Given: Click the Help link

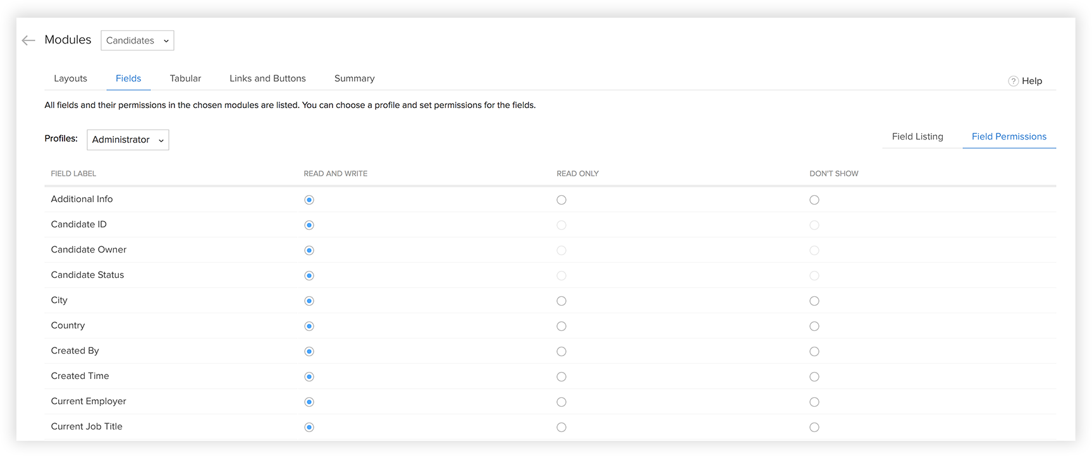Looking at the screenshot, I should 1032,81.
